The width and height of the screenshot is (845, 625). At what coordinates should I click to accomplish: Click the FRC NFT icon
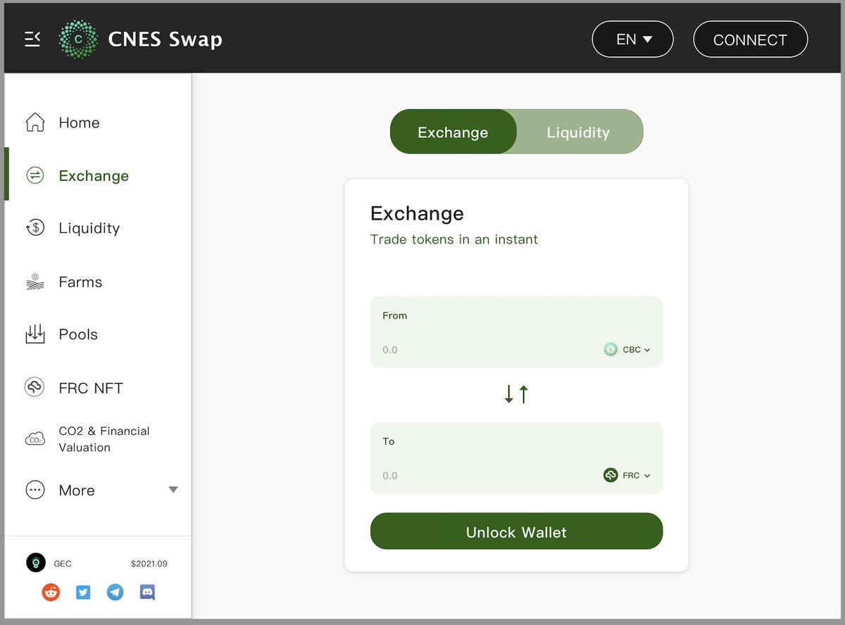pyautogui.click(x=35, y=387)
